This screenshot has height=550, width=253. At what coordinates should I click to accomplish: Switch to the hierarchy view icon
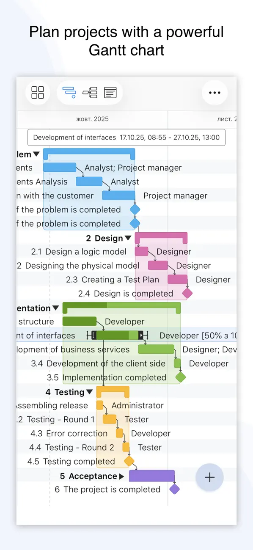[90, 92]
